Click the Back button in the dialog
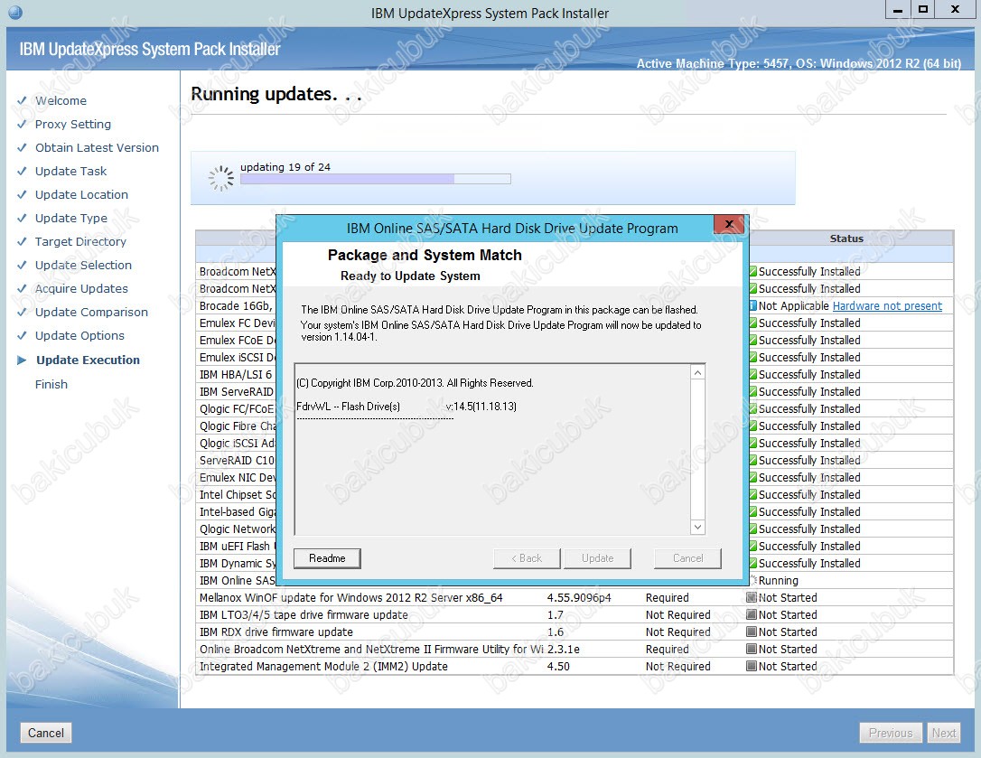This screenshot has height=758, width=981. click(x=527, y=558)
